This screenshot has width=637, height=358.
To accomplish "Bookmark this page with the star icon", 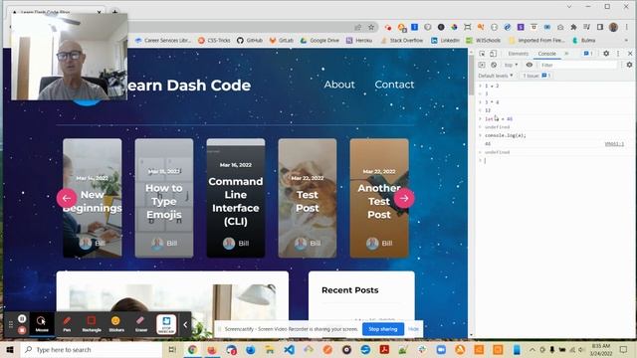I will click(371, 27).
